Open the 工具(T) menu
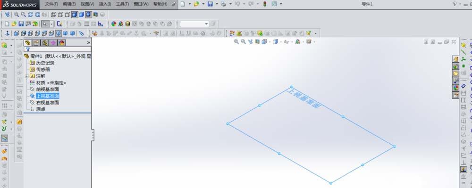Viewport: 472px width, 188px height. coord(123,4)
